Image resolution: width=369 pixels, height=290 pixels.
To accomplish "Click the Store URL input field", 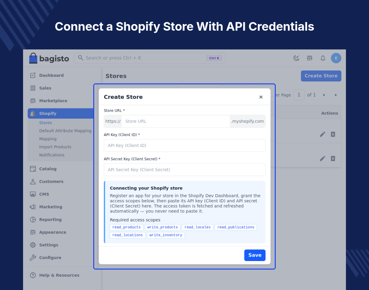I will tap(176, 121).
